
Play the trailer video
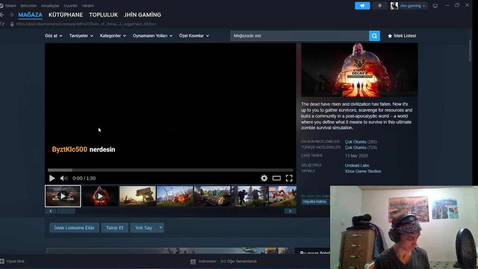pos(52,178)
